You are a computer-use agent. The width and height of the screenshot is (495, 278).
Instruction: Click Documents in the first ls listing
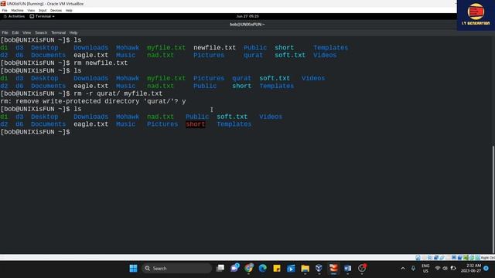(48, 55)
